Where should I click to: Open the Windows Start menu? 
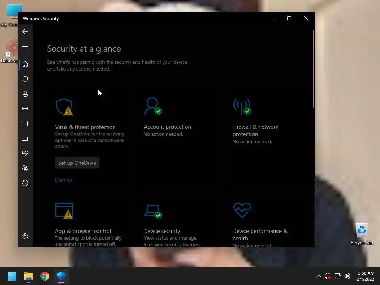coord(12,276)
